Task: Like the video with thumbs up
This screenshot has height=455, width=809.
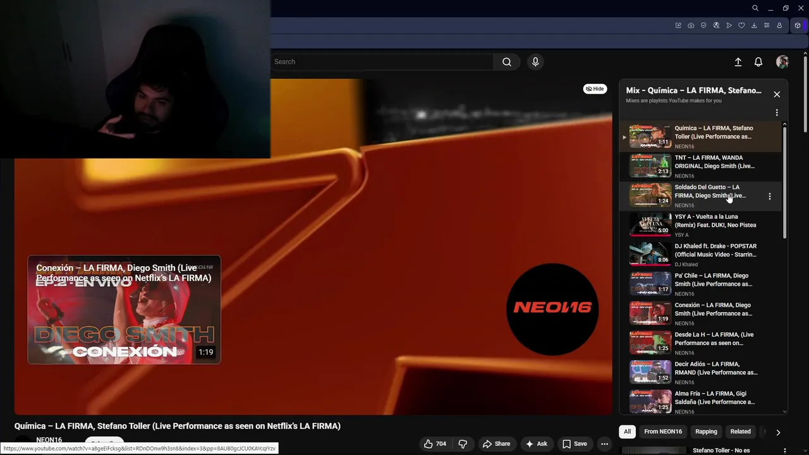Action: click(x=435, y=444)
